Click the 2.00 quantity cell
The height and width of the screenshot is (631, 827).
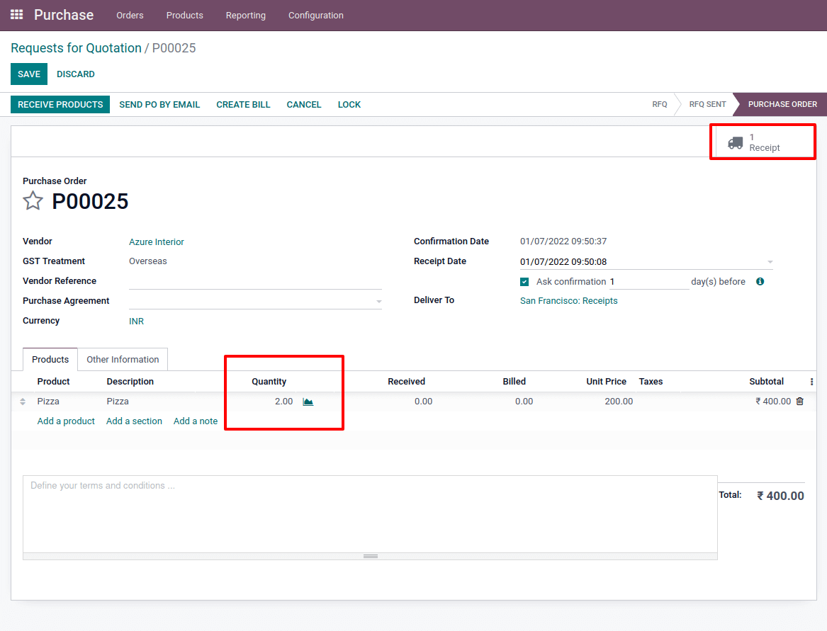pyautogui.click(x=283, y=402)
